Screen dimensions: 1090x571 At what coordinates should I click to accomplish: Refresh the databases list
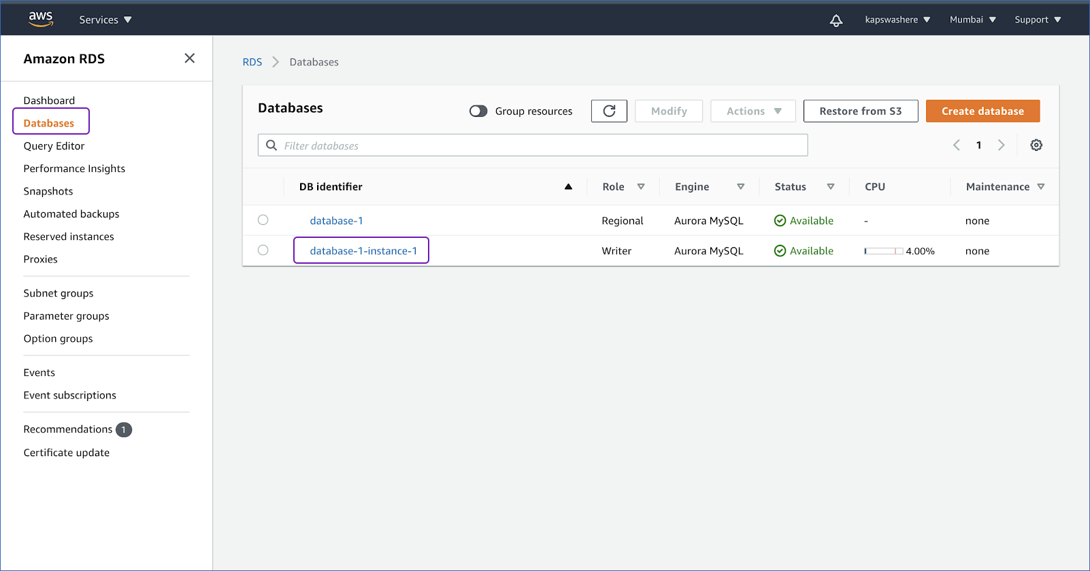tap(609, 111)
